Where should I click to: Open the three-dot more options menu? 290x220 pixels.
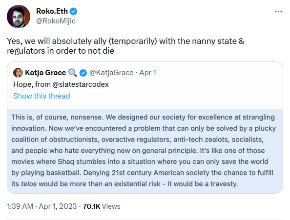(x=278, y=11)
